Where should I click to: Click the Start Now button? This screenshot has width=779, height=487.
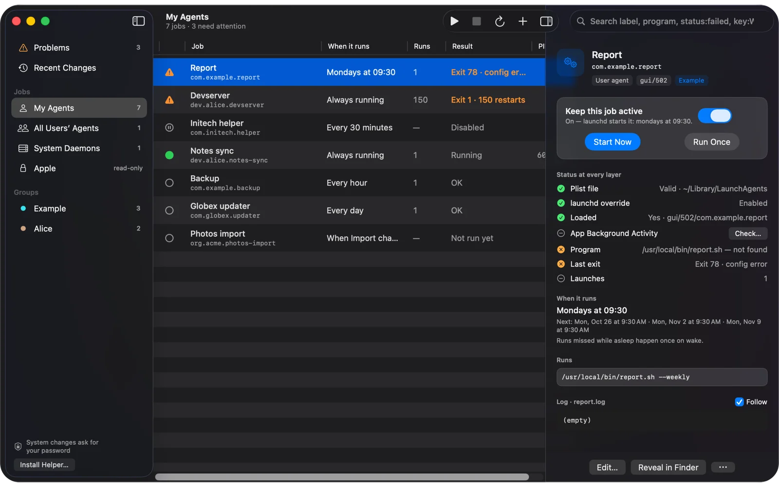pyautogui.click(x=612, y=142)
